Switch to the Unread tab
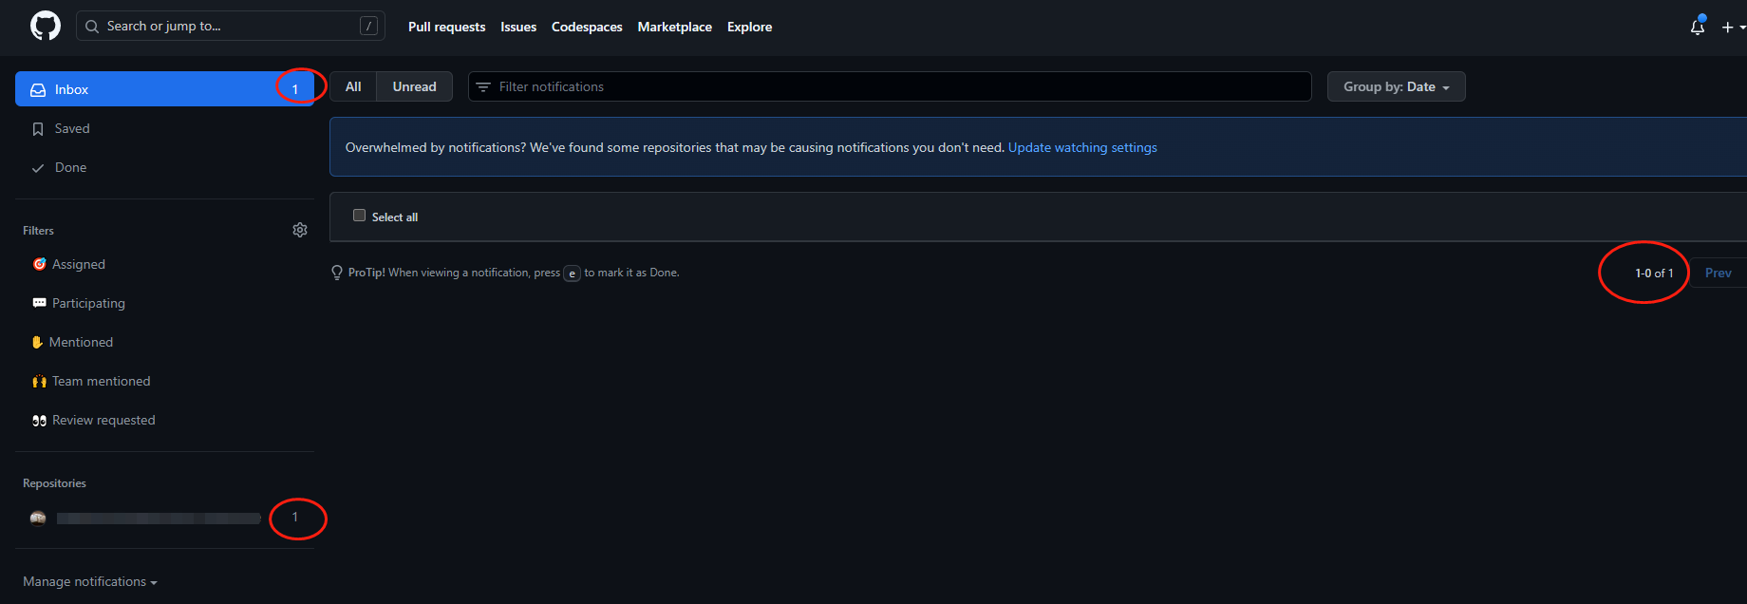The image size is (1747, 604). pyautogui.click(x=415, y=86)
